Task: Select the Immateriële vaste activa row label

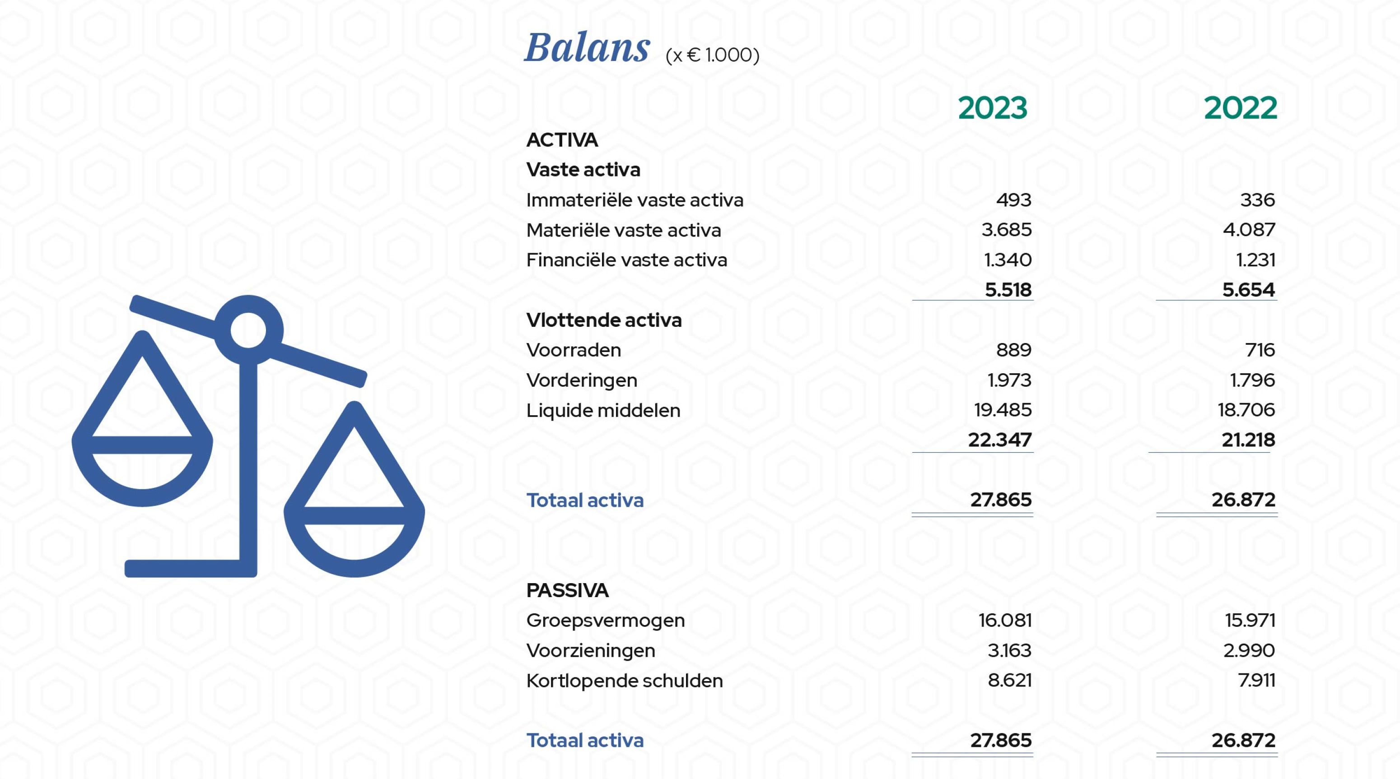Action: 634,200
